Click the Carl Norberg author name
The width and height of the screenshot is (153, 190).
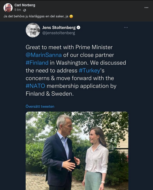coord(25,5)
